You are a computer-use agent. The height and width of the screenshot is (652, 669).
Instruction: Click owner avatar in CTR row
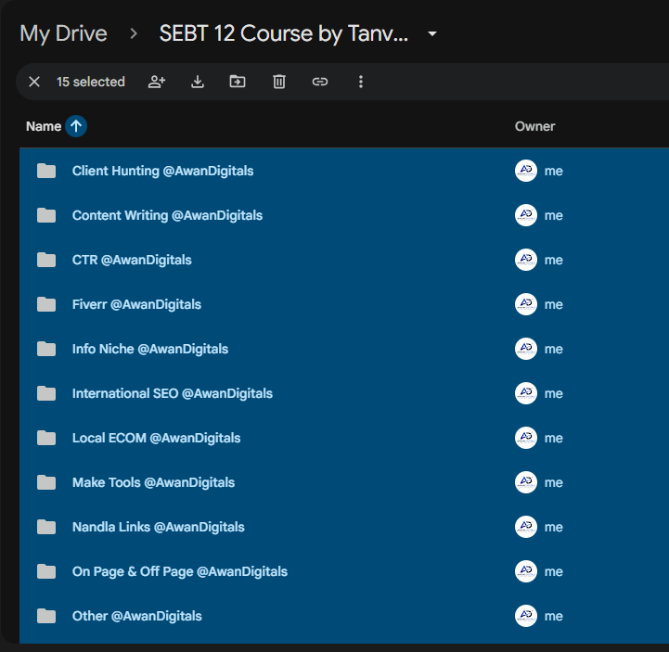(525, 260)
